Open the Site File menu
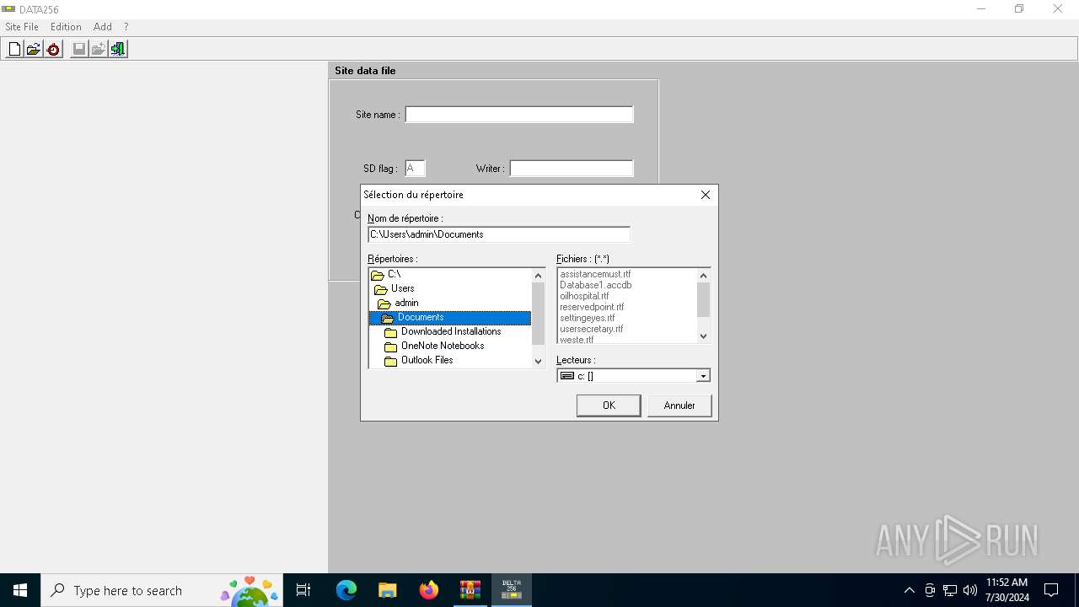Image resolution: width=1079 pixels, height=607 pixels. click(x=22, y=27)
